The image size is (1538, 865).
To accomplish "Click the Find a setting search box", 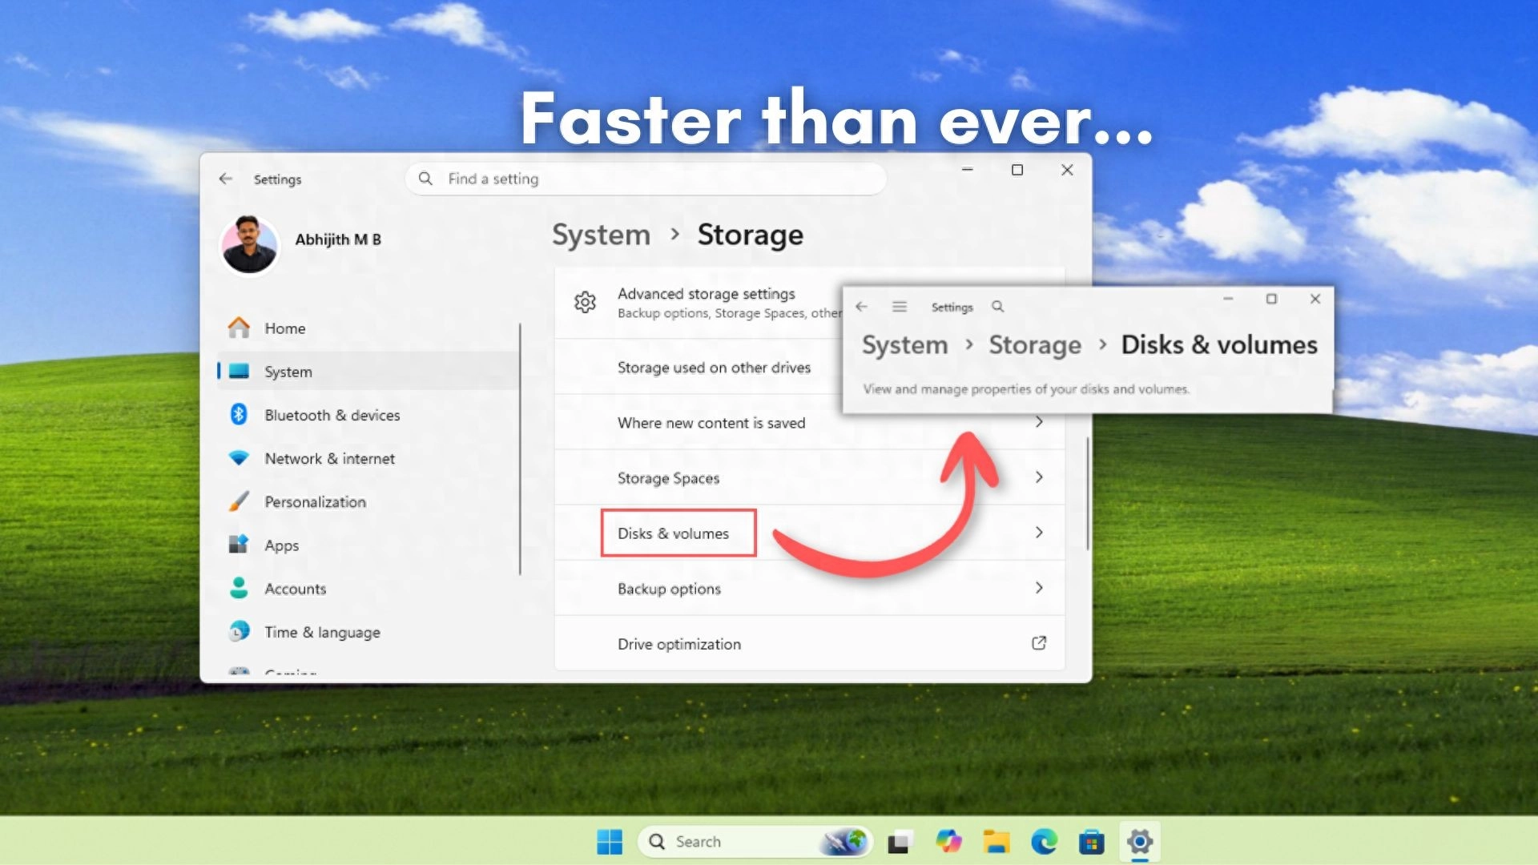I will pos(644,178).
